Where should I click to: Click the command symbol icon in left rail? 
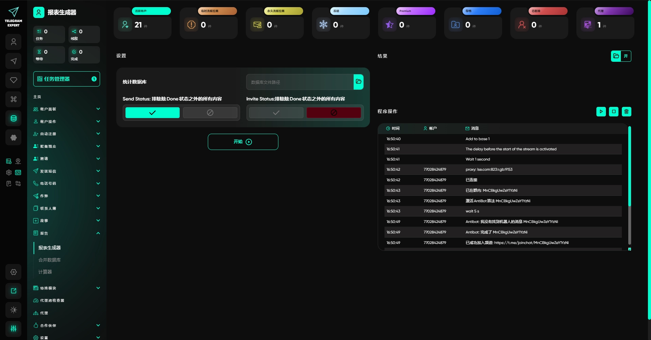pos(14,99)
